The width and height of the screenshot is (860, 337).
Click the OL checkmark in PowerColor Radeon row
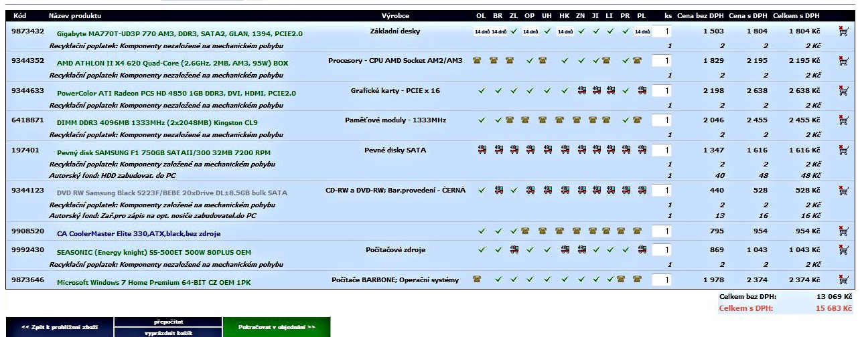point(482,90)
